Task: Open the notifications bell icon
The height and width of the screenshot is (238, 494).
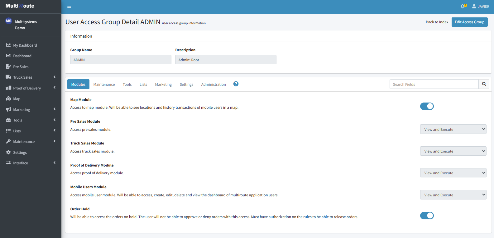Action: tap(463, 6)
